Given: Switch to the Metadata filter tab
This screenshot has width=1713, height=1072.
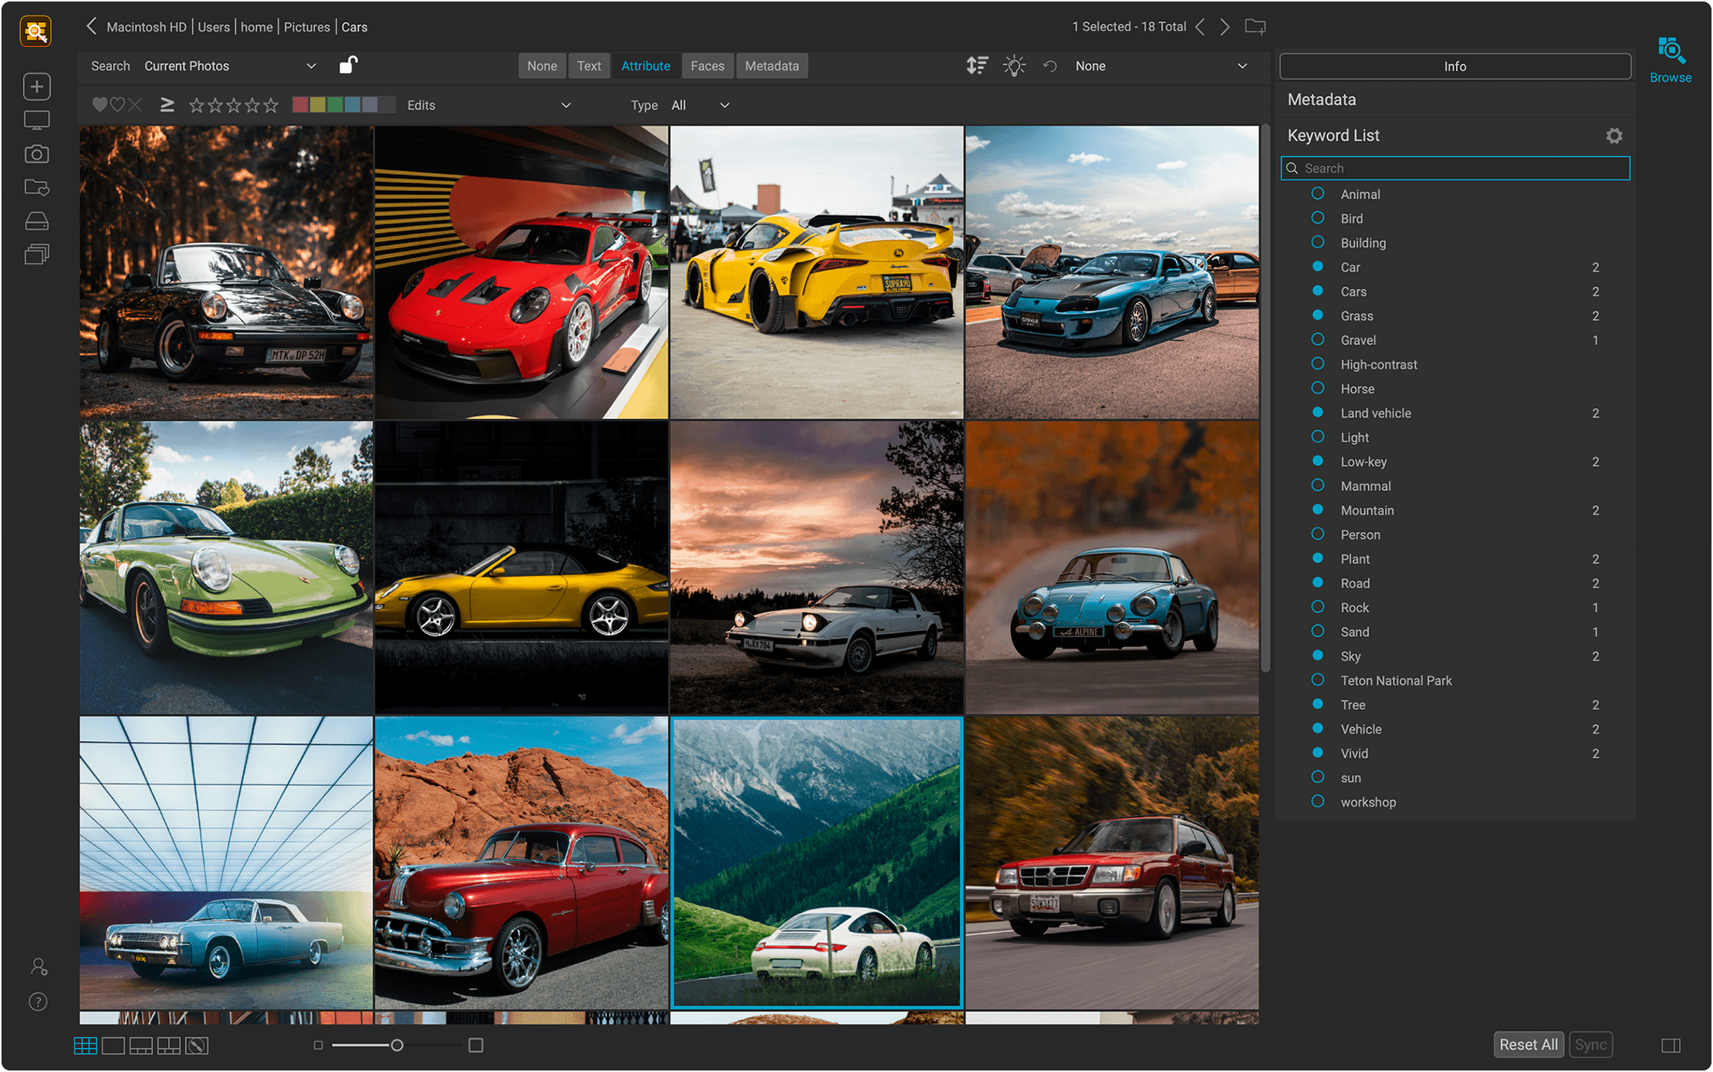Looking at the screenshot, I should (772, 66).
